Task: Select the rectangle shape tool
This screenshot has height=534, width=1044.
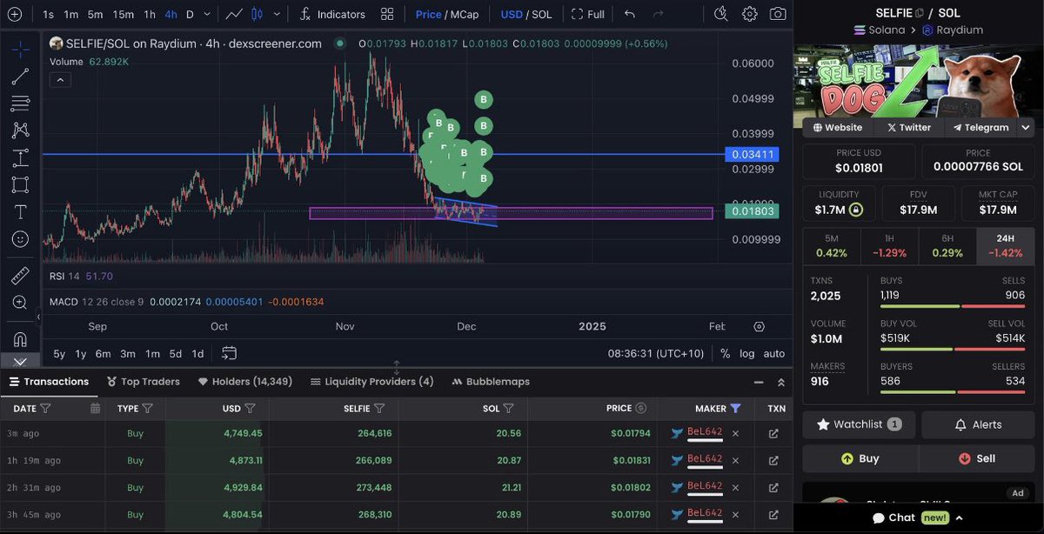Action: click(20, 184)
